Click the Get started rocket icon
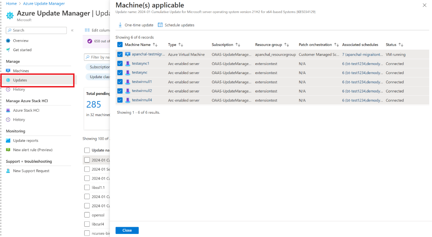 (8, 50)
